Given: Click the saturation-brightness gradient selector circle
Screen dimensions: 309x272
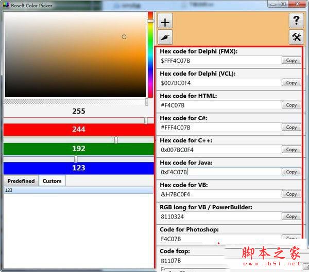Looking at the screenshot, I should (124, 37).
